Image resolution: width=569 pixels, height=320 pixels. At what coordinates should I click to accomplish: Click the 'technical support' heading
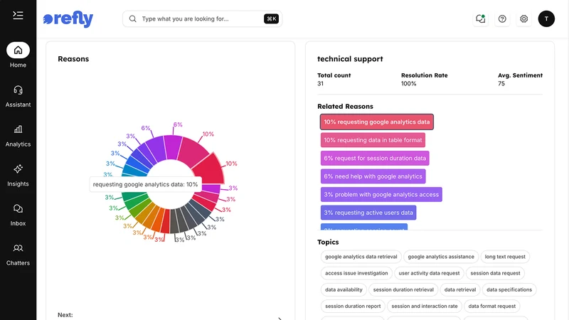pos(350,59)
